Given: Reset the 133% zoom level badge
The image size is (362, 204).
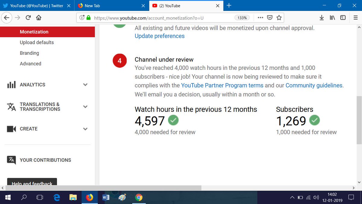Looking at the screenshot, I should tap(242, 18).
